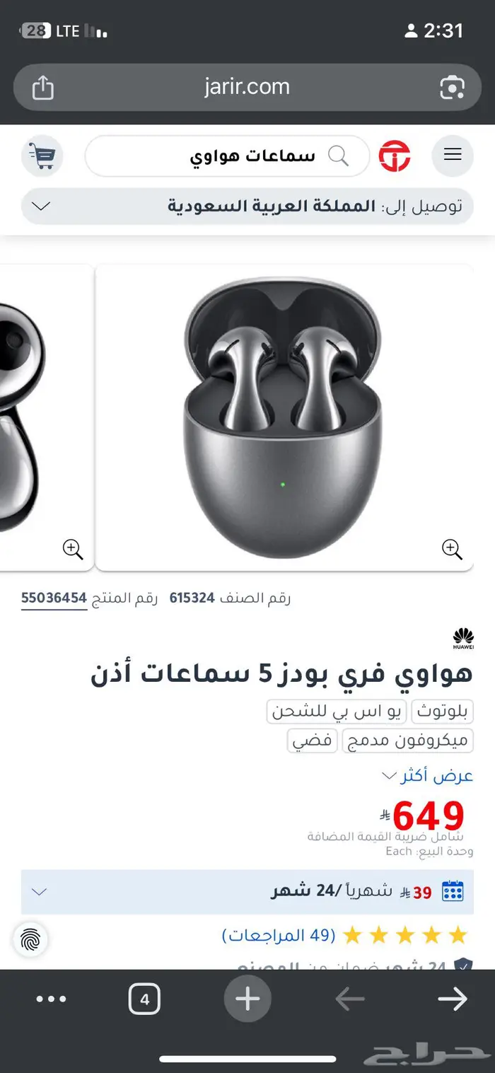Open the hamburger menu
Image resolution: width=495 pixels, height=1073 pixels.
[453, 156]
